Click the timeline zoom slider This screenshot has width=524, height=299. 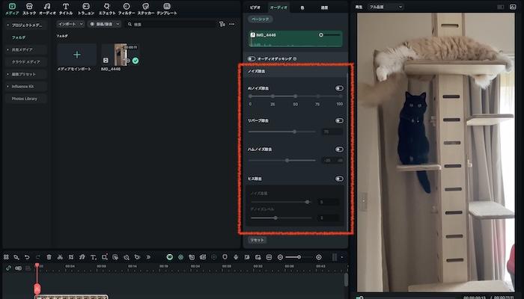[x=298, y=257]
